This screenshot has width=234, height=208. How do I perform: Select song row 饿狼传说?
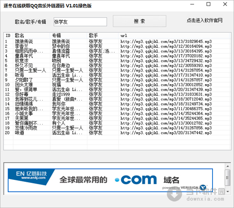[24, 41]
